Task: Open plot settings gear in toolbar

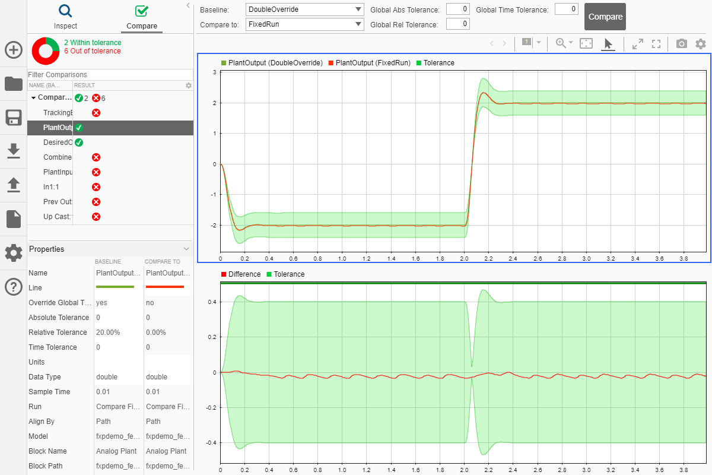Action: tap(701, 43)
